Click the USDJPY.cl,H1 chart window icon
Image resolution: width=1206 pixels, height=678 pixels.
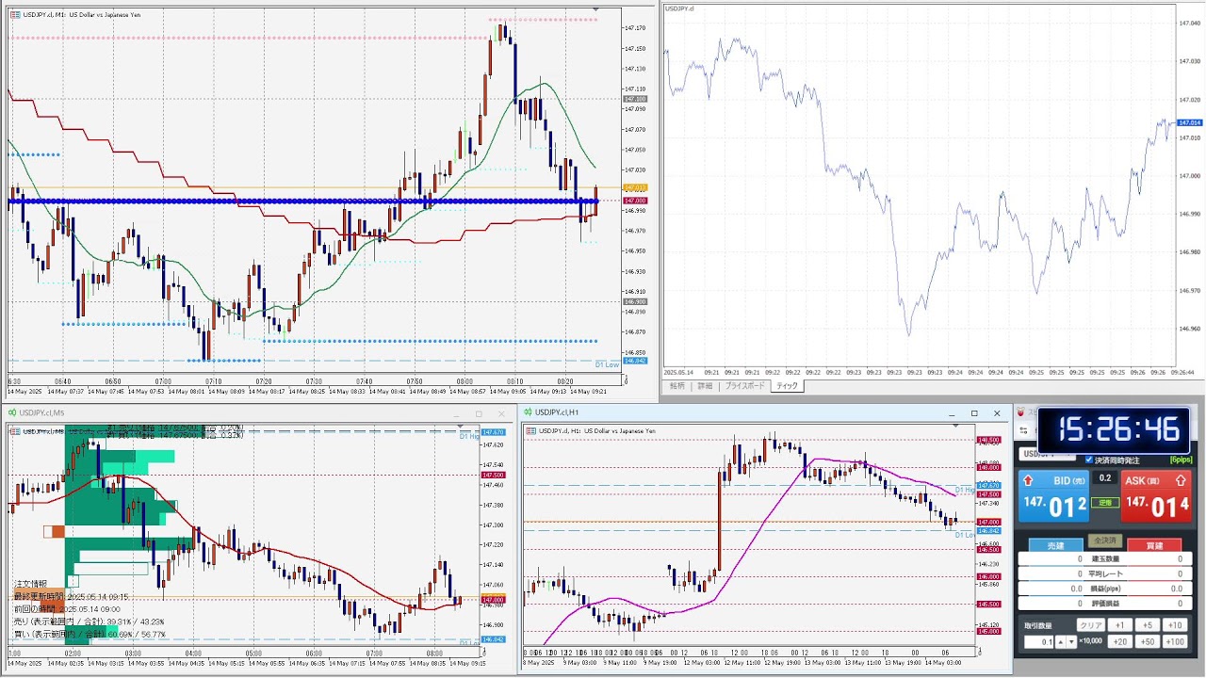(527, 412)
